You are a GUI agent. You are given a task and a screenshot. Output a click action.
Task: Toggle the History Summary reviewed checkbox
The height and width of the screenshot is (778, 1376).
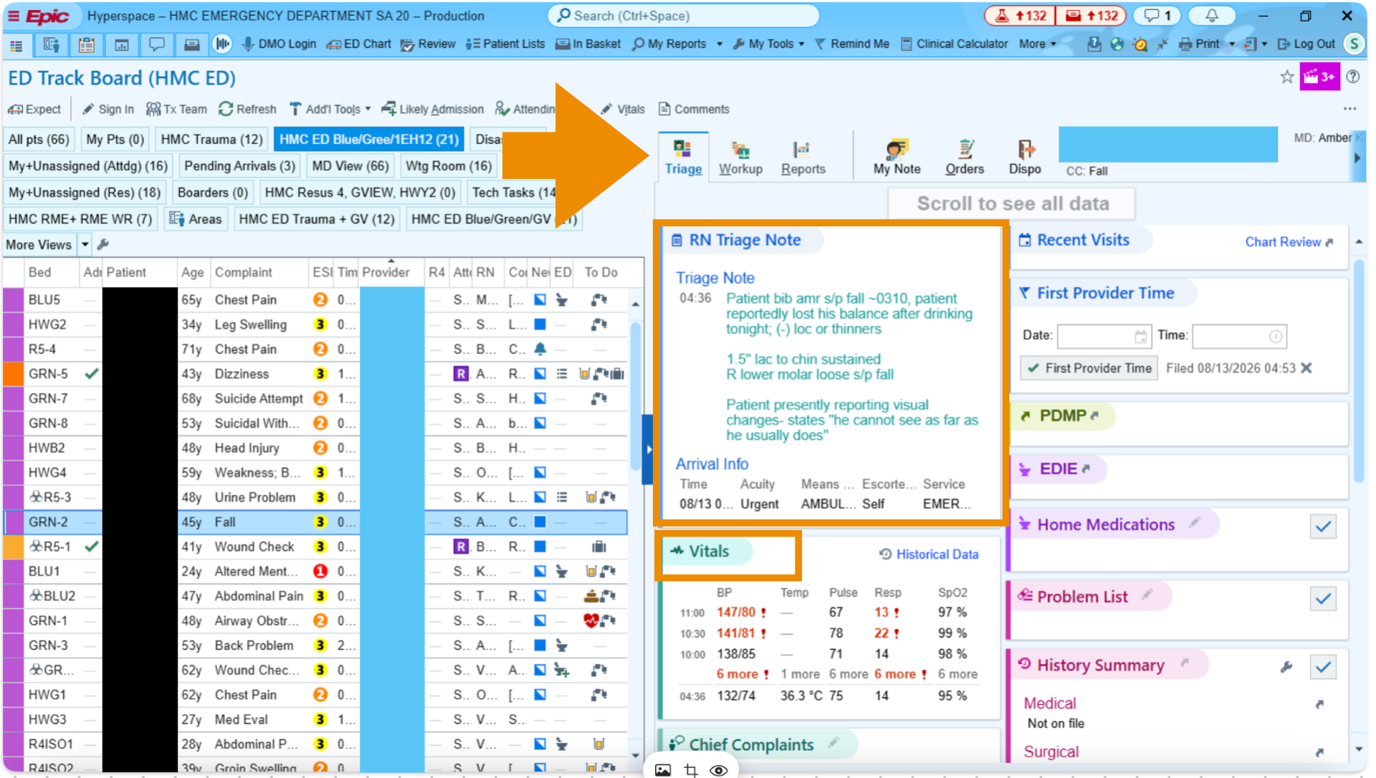coord(1323,667)
